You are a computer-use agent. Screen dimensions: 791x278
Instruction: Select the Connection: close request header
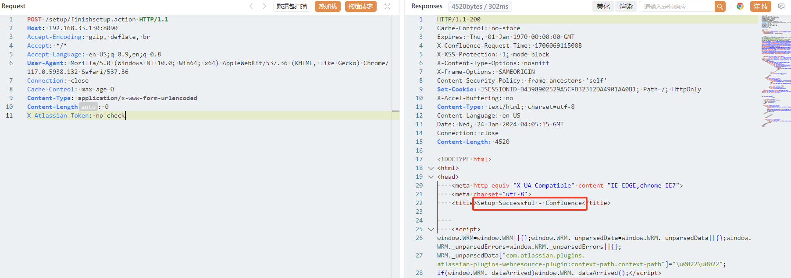click(58, 80)
